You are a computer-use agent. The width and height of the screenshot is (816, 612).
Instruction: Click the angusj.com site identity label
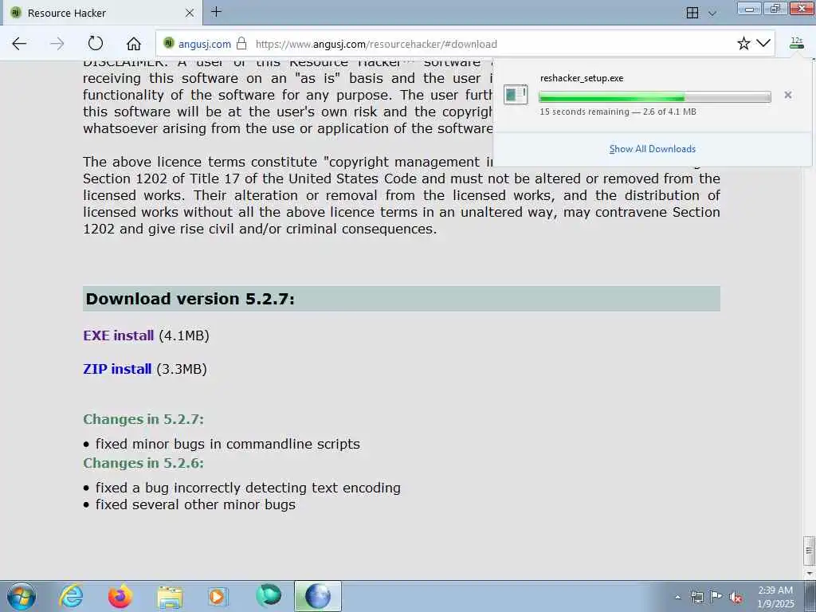coord(205,45)
